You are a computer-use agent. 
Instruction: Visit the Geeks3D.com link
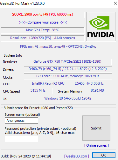point(77,156)
